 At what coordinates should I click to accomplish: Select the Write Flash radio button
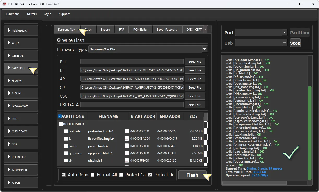pyautogui.click(x=59, y=40)
